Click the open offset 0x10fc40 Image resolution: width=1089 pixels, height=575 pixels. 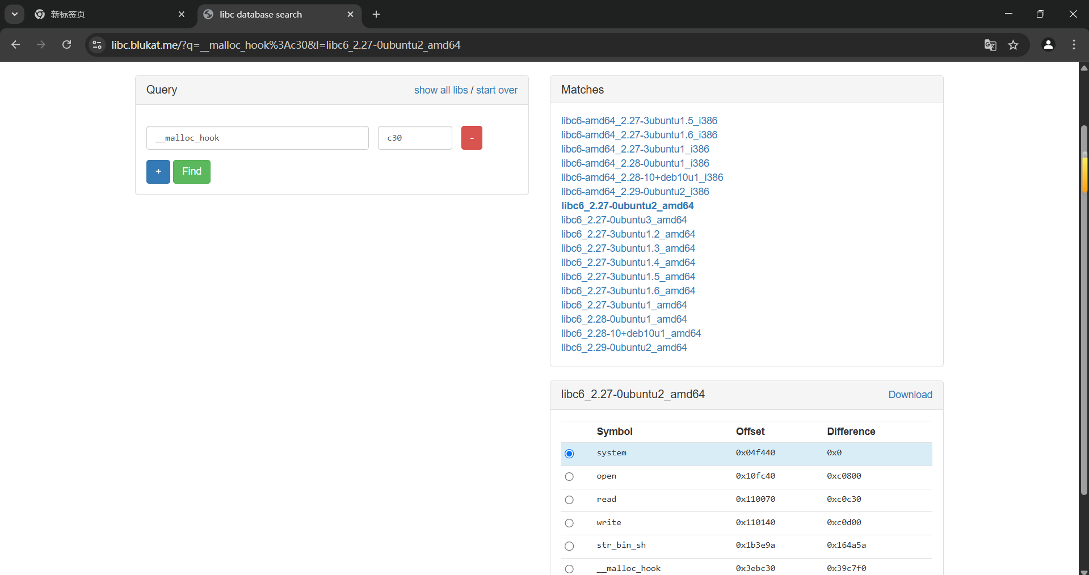[755, 476]
